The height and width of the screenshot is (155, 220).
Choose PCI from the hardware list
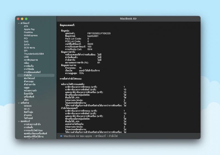(26, 38)
